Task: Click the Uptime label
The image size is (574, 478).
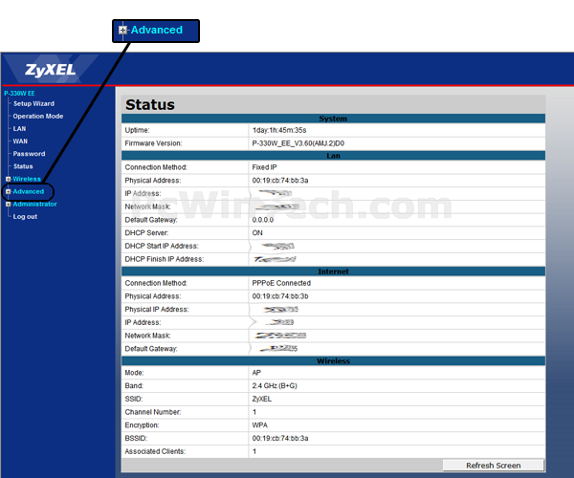Action: [x=137, y=130]
